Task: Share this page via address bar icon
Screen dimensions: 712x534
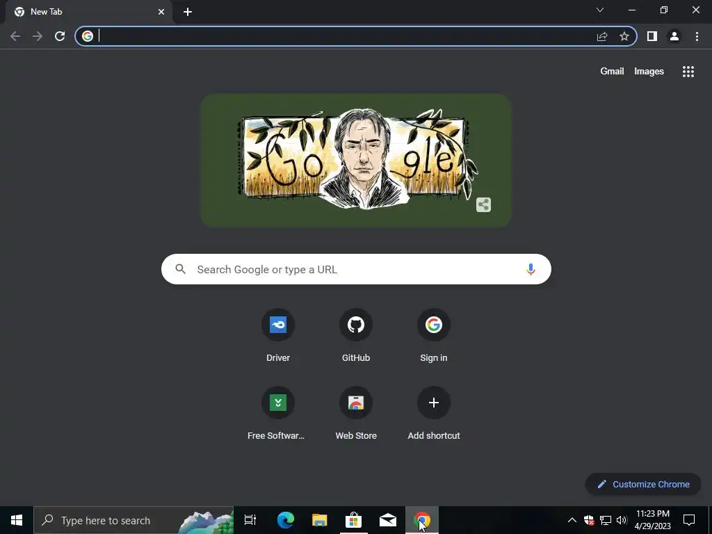Action: tap(602, 36)
